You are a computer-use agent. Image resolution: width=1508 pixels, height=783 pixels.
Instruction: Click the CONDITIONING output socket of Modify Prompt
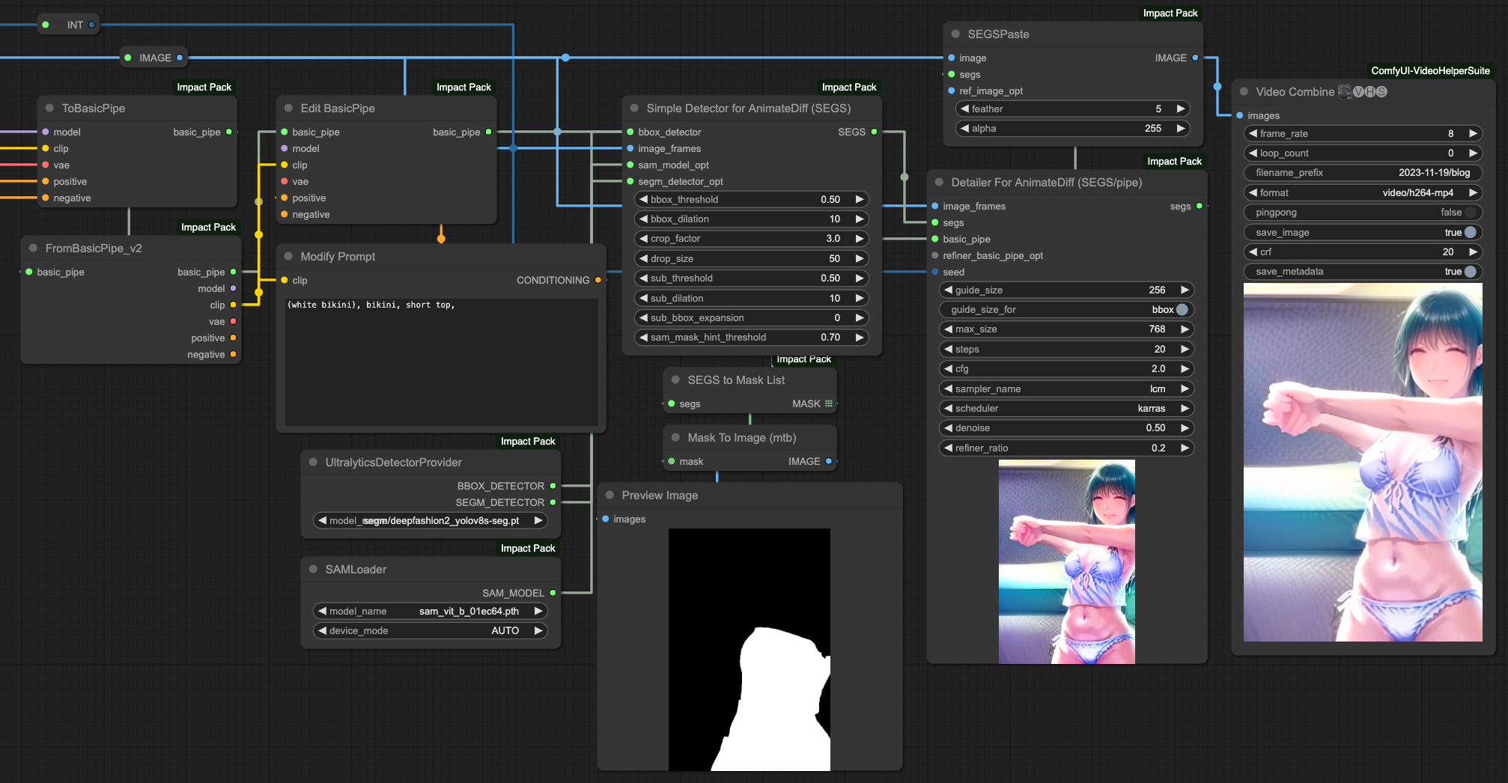pyautogui.click(x=598, y=280)
